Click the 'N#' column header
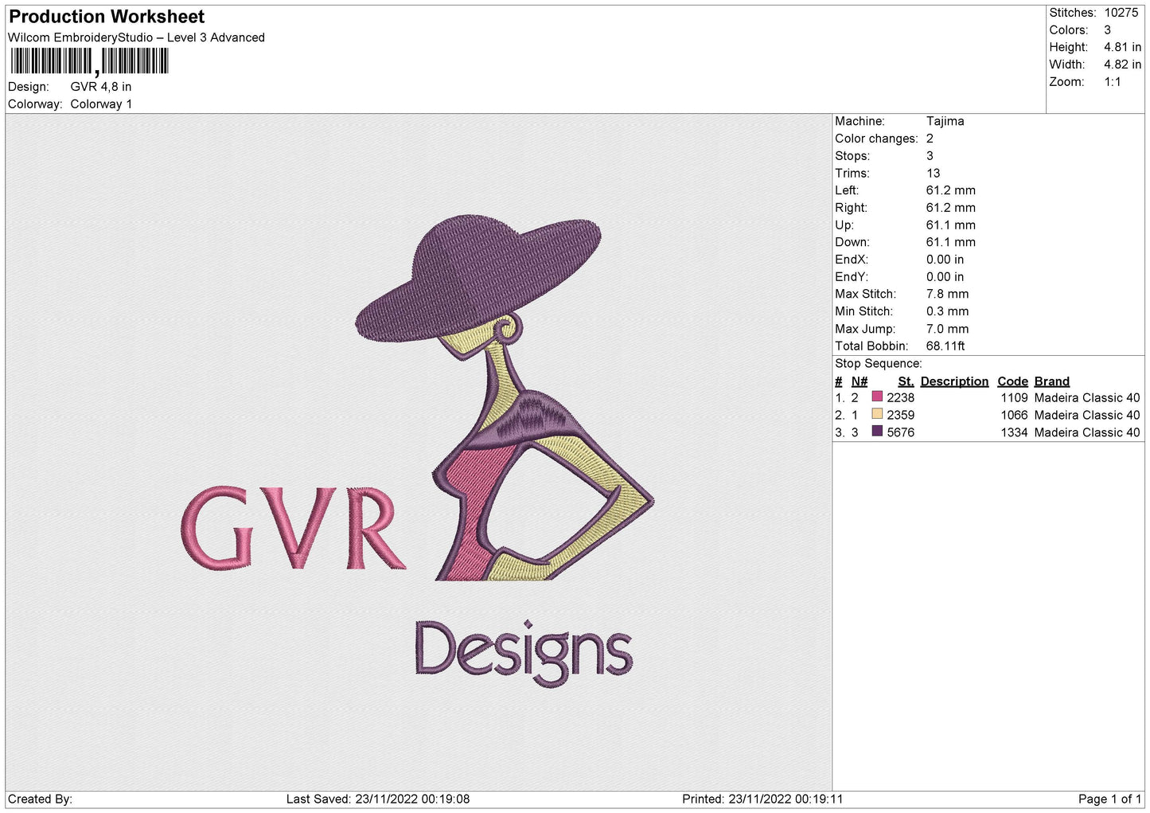 tap(860, 381)
